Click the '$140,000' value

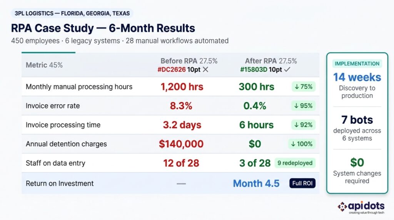(181, 144)
